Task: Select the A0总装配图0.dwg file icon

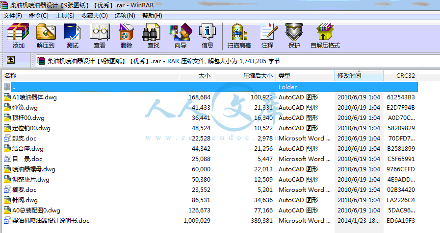Action: click(x=7, y=210)
